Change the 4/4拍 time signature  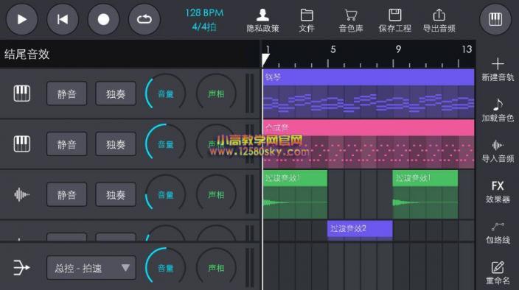(x=204, y=26)
